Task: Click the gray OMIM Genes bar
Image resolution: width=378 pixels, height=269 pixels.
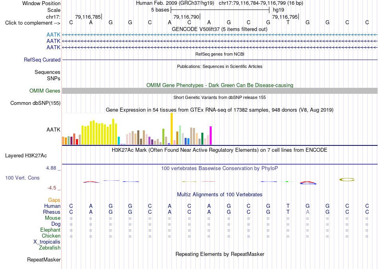Action: [x=220, y=91]
